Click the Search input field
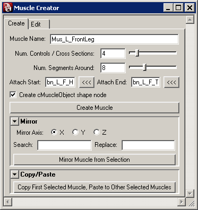The image size is (198, 210). point(64,145)
